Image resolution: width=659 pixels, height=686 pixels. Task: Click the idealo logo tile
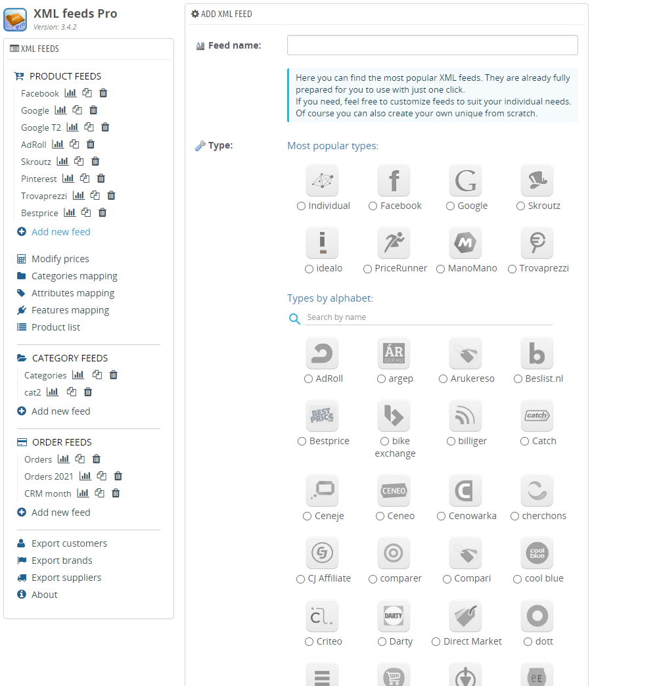323,243
